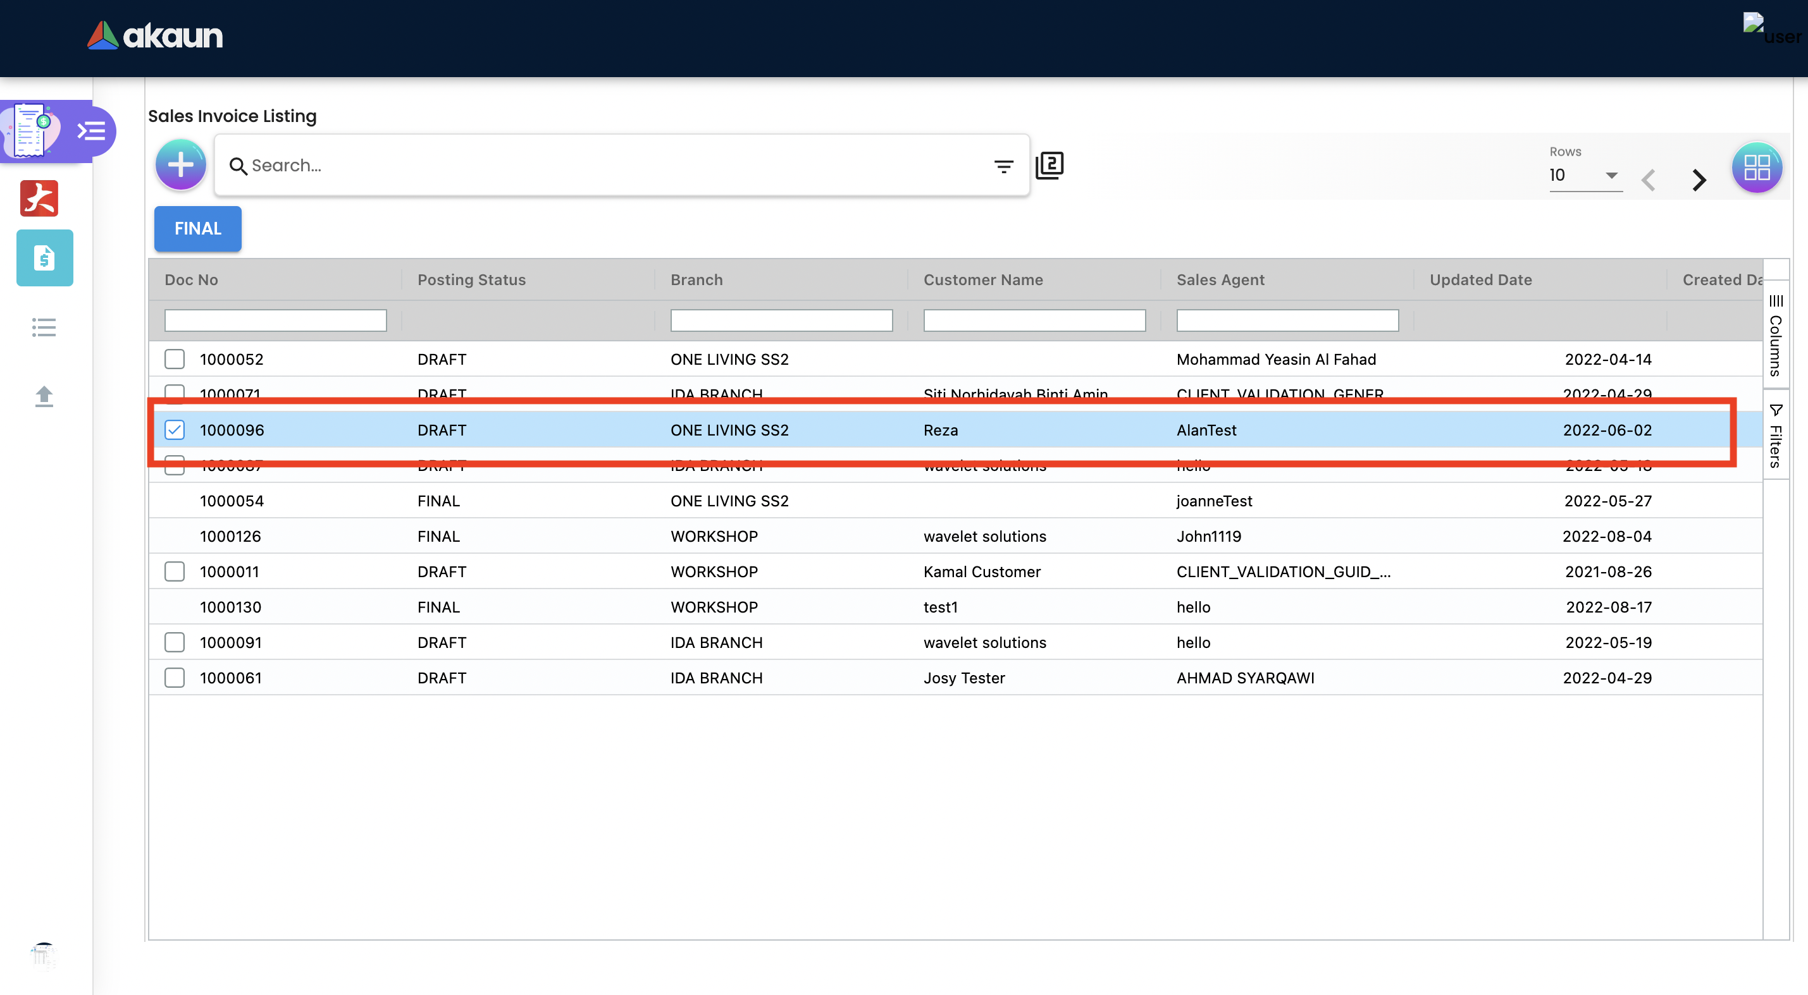Expand the Columns side panel

click(1776, 336)
